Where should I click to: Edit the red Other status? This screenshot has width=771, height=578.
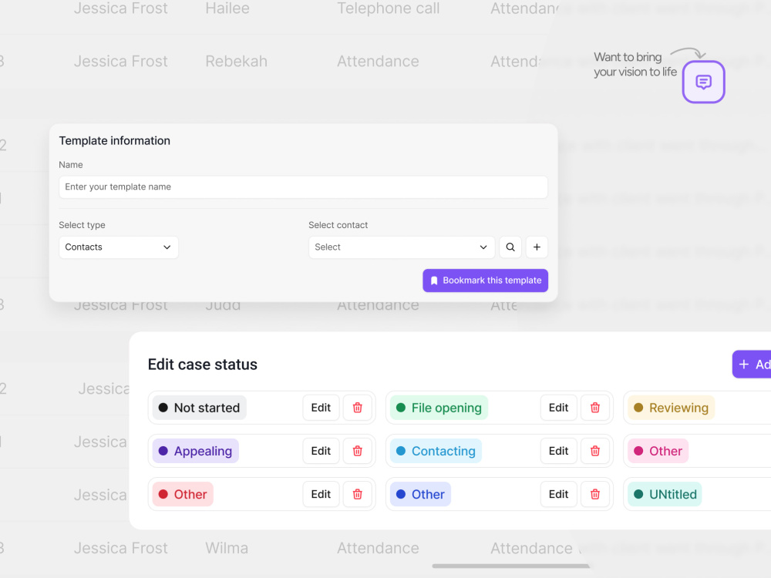[321, 494]
